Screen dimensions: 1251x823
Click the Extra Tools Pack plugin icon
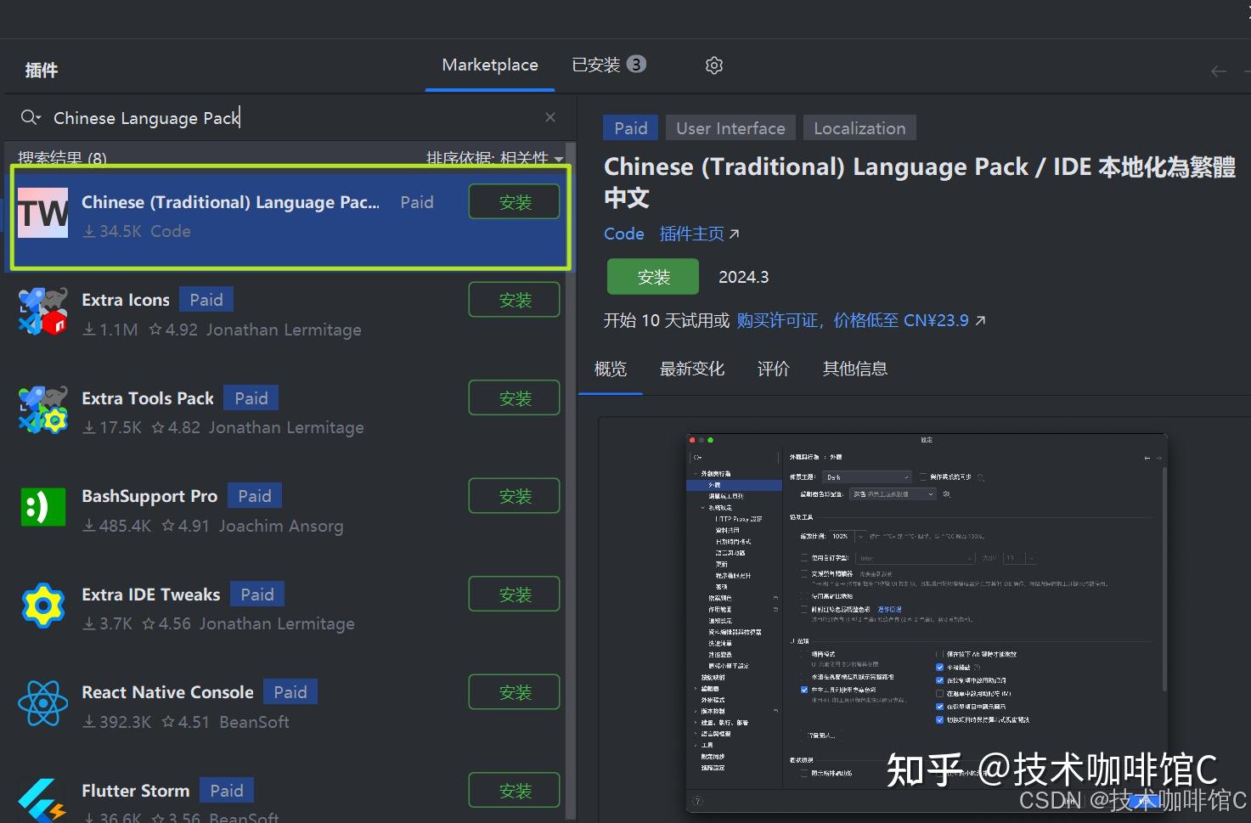click(x=42, y=409)
